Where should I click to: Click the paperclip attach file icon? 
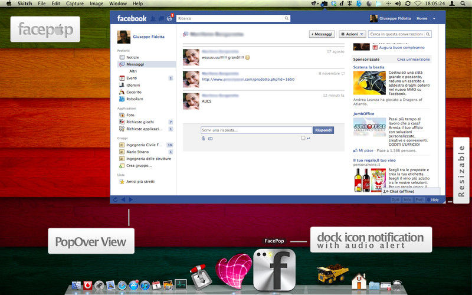[x=204, y=139]
